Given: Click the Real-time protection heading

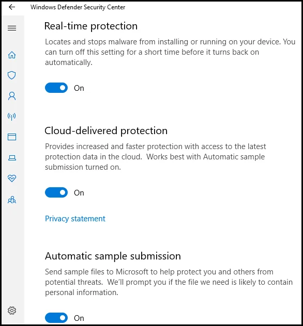Looking at the screenshot, I should (x=91, y=26).
